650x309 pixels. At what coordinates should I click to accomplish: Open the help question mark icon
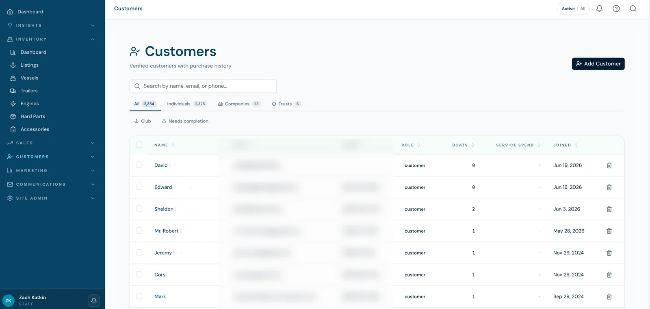tap(616, 9)
